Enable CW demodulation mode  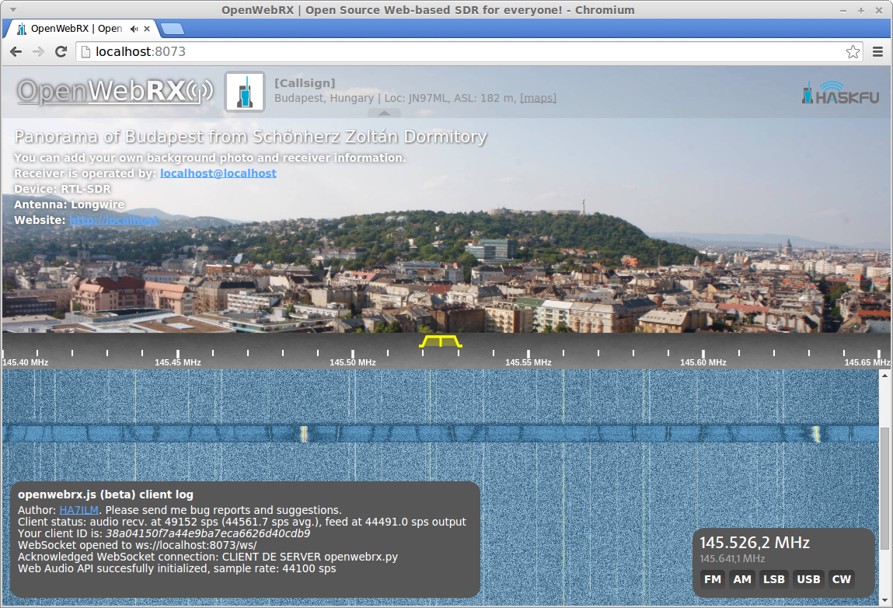[x=842, y=579]
